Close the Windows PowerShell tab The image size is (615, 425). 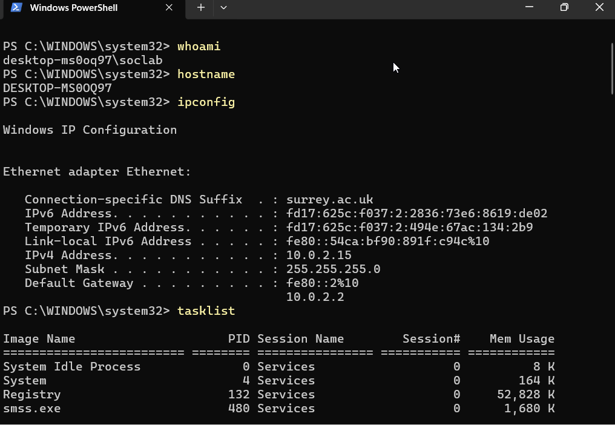169,7
